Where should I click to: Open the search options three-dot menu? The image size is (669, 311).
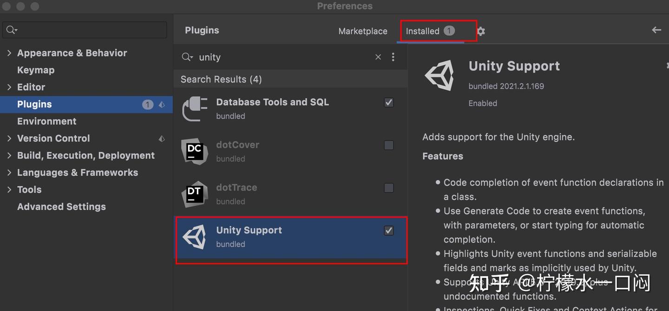(x=393, y=57)
